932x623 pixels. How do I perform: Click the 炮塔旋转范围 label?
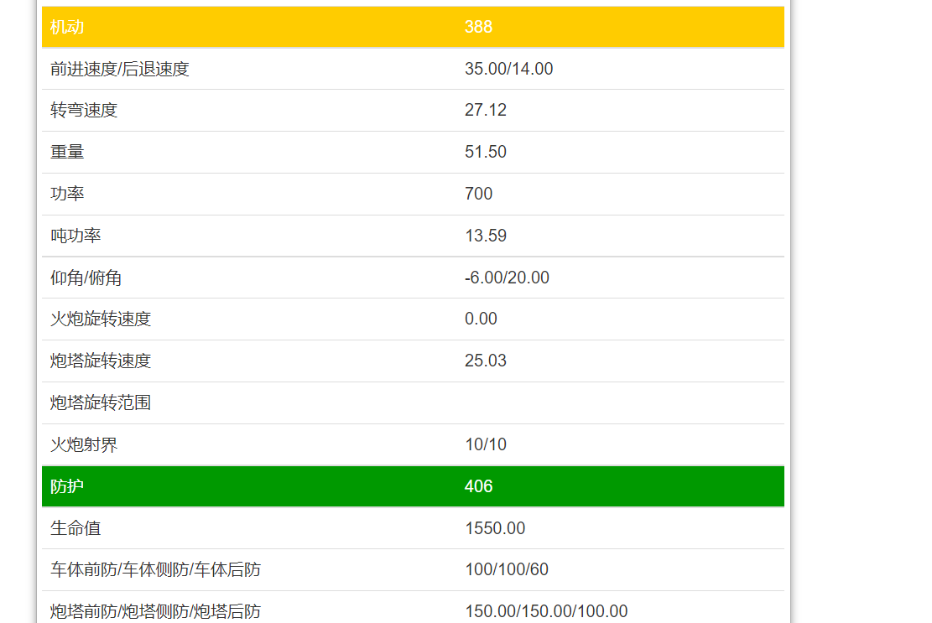[x=101, y=402]
